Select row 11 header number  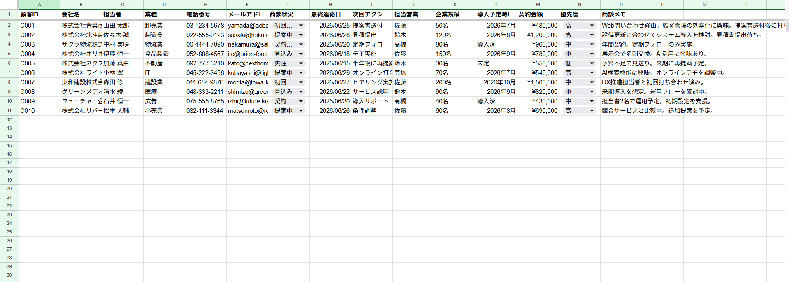click(9, 111)
